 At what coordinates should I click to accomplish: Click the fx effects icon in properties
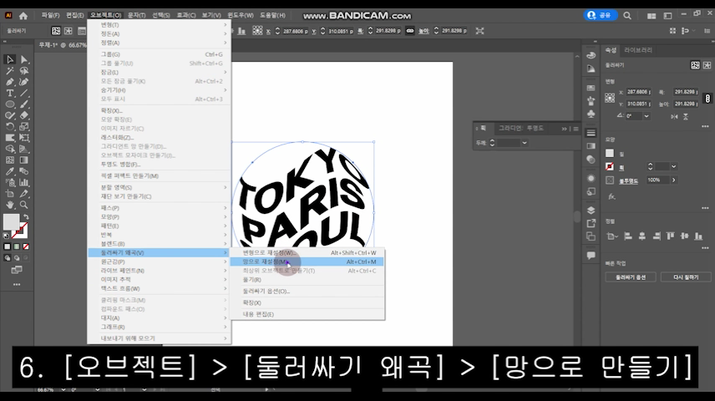click(611, 196)
